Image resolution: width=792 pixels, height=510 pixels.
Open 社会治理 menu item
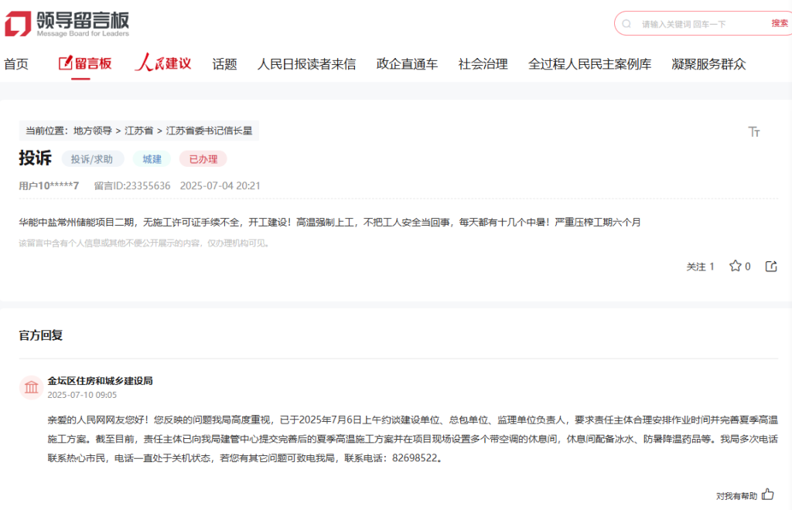(x=483, y=64)
